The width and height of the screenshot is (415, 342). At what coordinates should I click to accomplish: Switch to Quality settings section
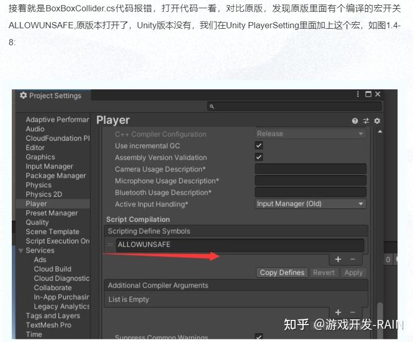point(37,222)
